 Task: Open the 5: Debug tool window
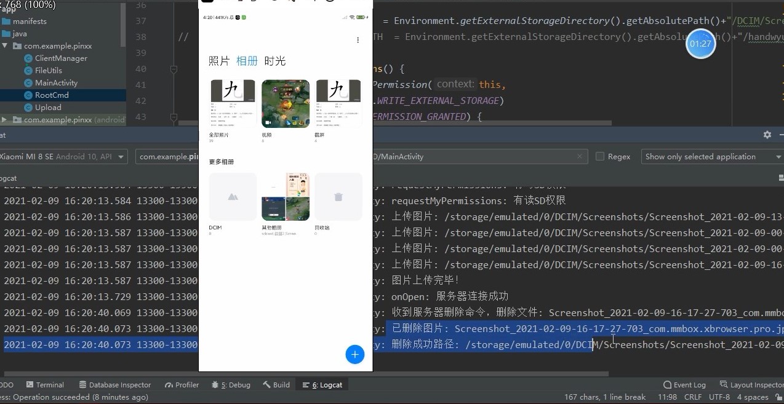click(x=231, y=384)
